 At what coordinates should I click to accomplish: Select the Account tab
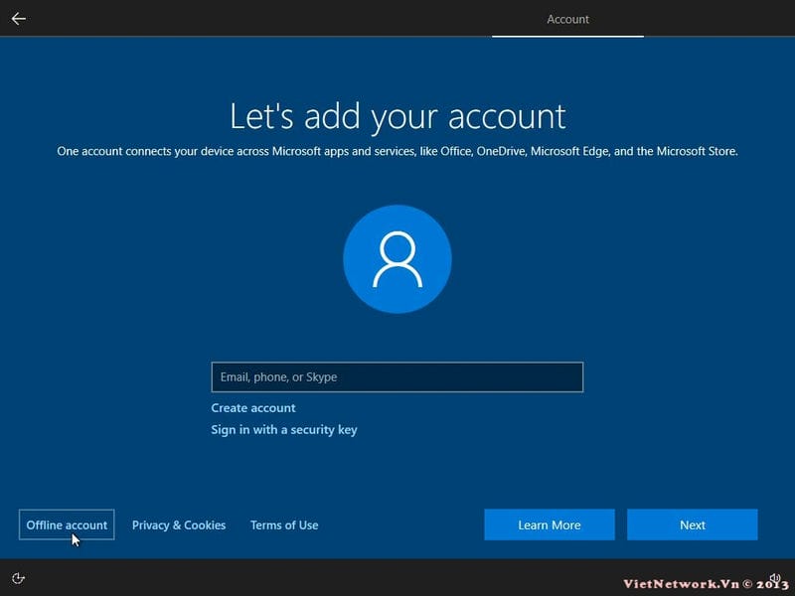point(567,19)
